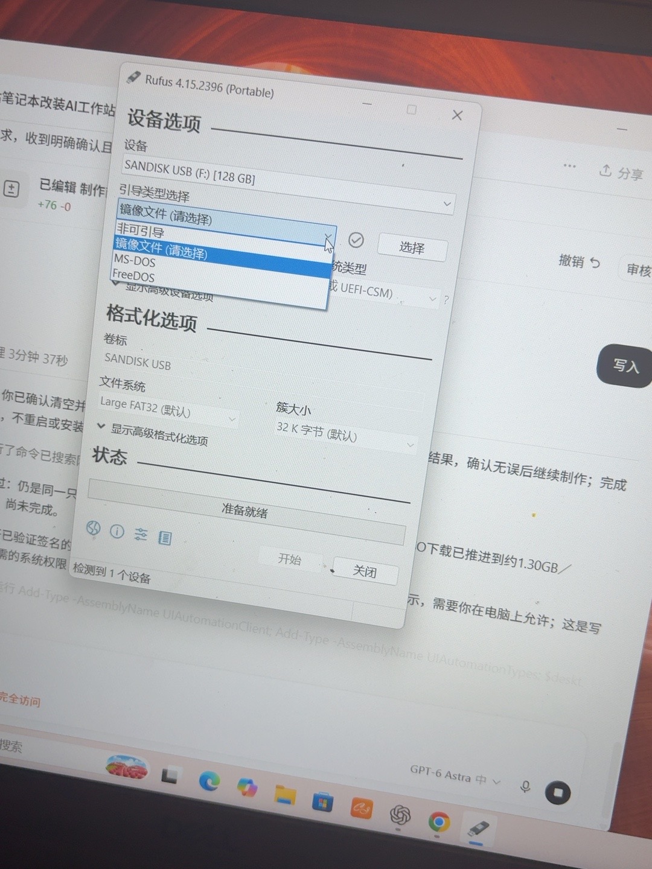Open Rufus application settings sliders icon
This screenshot has width=652, height=869.
(141, 534)
